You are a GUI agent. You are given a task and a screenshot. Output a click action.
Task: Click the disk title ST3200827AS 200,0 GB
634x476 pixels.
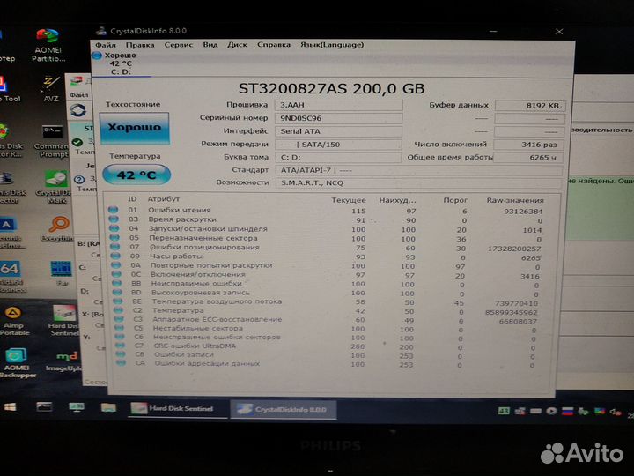pos(332,89)
